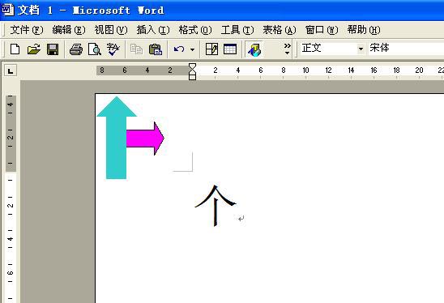Save the document with floppy disk icon
444x303 pixels.
click(x=53, y=49)
